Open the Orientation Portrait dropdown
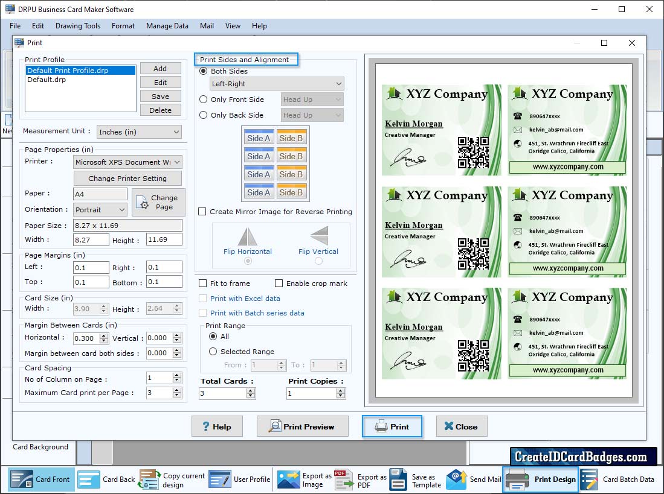The width and height of the screenshot is (664, 494). (100, 209)
